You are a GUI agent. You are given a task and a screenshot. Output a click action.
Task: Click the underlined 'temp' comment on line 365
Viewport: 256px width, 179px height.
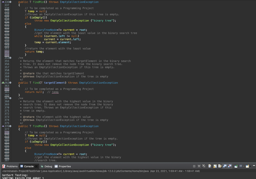pyautogui.click(x=55, y=92)
